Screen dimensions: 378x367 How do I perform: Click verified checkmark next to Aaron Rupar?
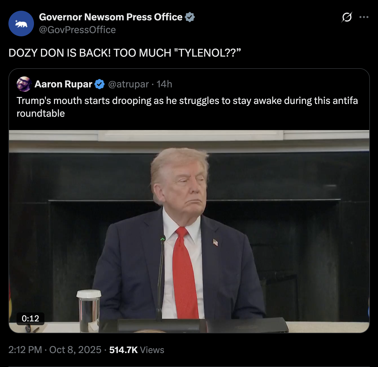[x=100, y=84]
